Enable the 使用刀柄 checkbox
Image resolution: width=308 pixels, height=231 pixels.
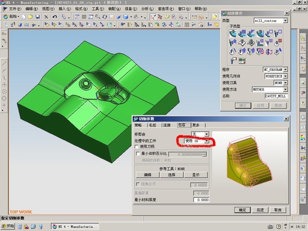[x=137, y=147]
